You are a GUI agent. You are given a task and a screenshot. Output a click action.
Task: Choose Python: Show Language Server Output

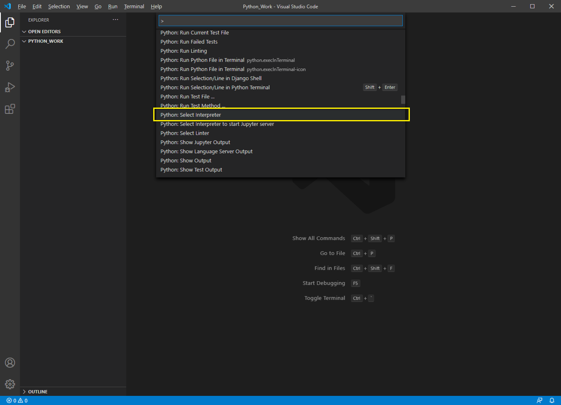coord(281,151)
